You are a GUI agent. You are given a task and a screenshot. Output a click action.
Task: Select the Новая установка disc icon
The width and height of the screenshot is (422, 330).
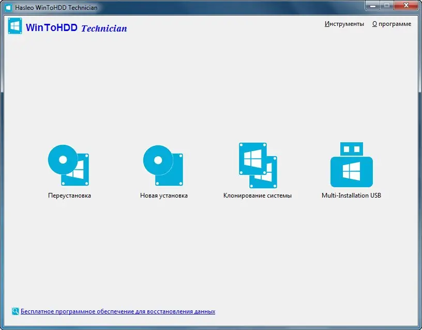pos(163,164)
